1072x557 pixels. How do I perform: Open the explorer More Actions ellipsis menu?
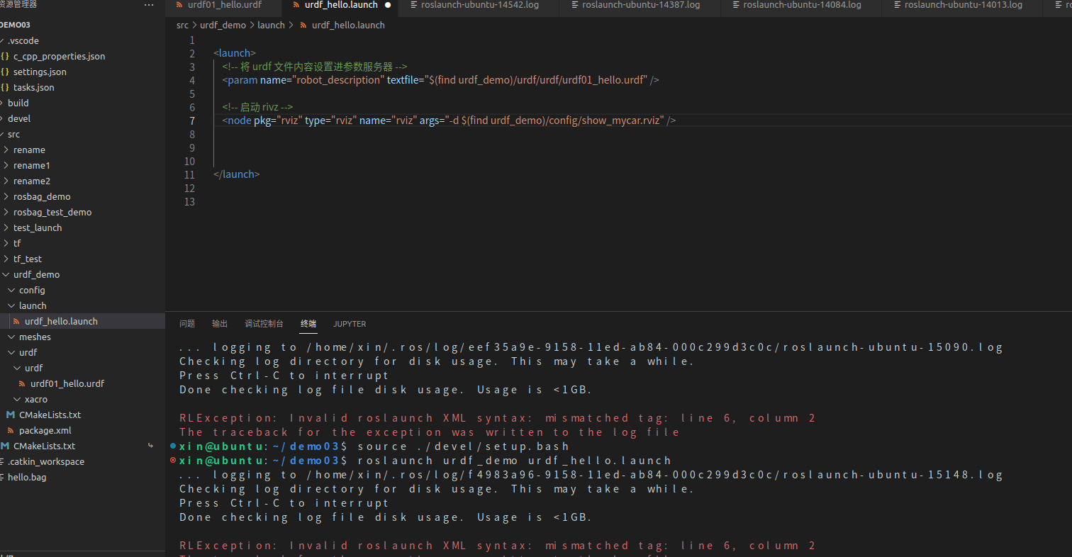tap(148, 5)
